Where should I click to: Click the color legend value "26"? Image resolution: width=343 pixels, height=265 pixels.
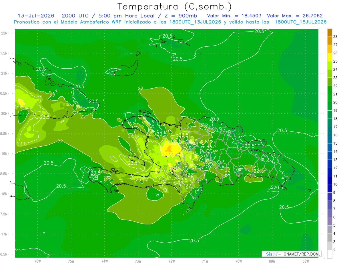pyautogui.click(x=336, y=53)
